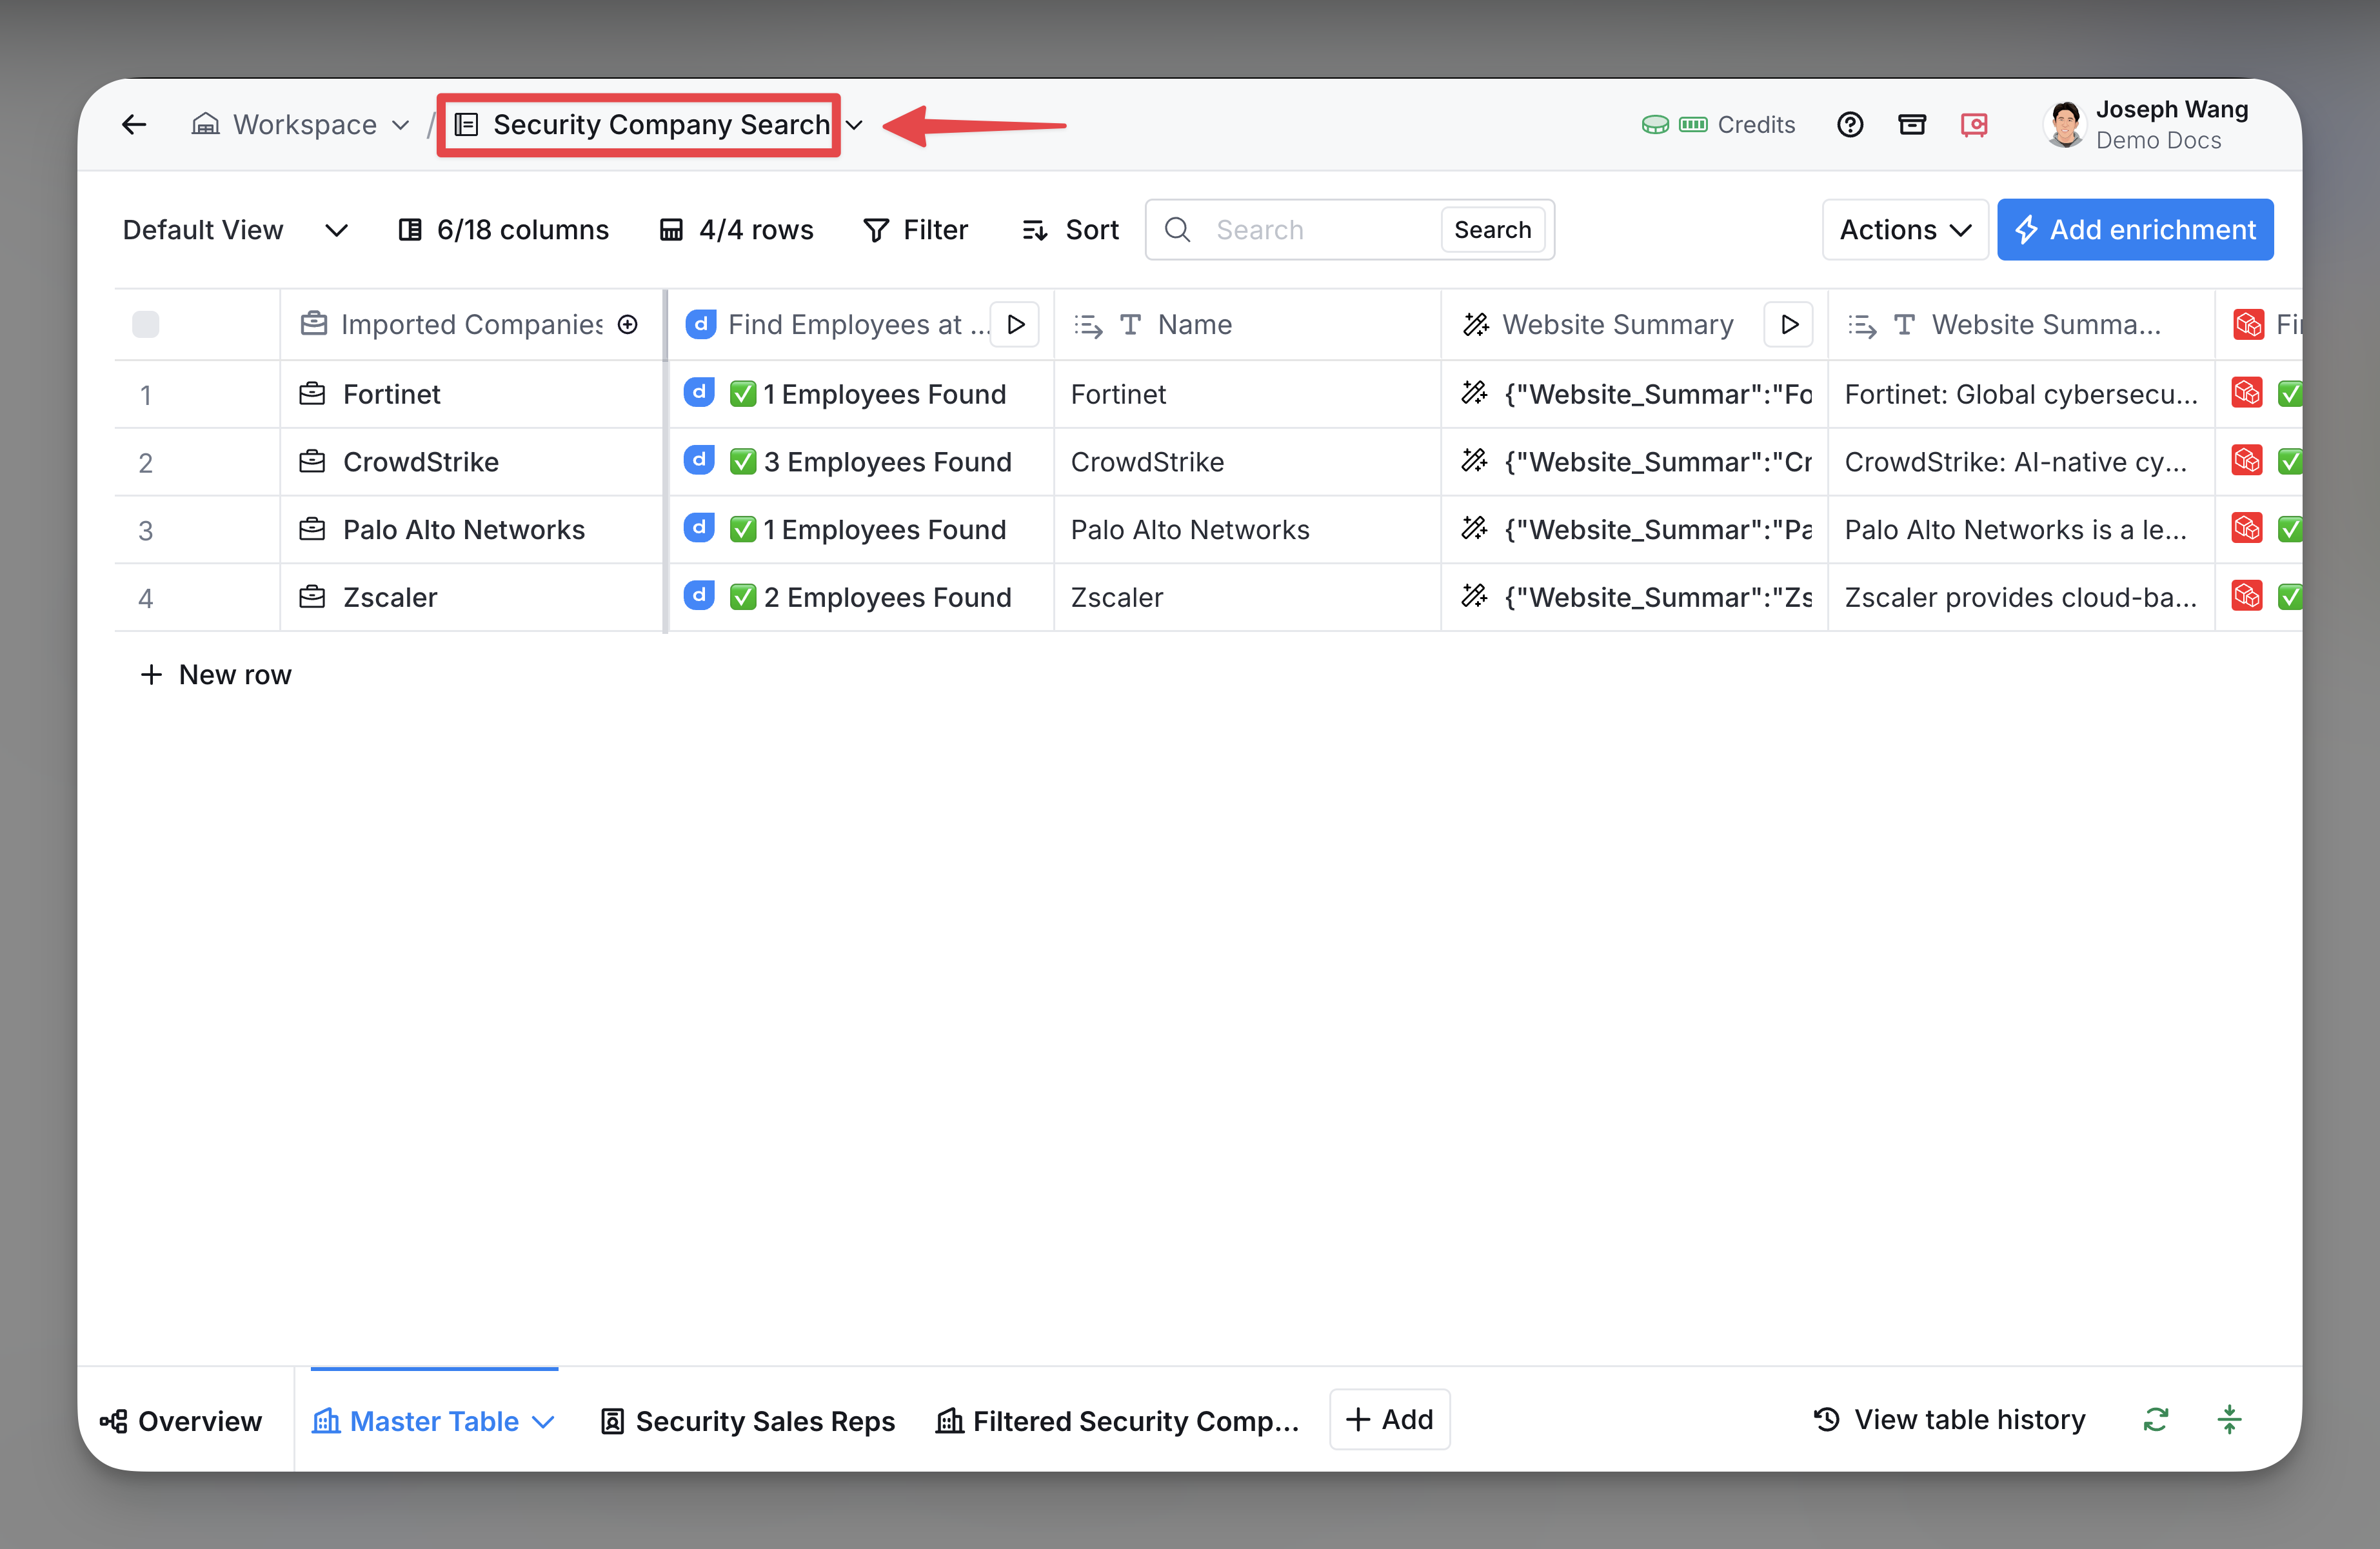
Task: Toggle the select-all rows checkbox
Action: point(146,324)
